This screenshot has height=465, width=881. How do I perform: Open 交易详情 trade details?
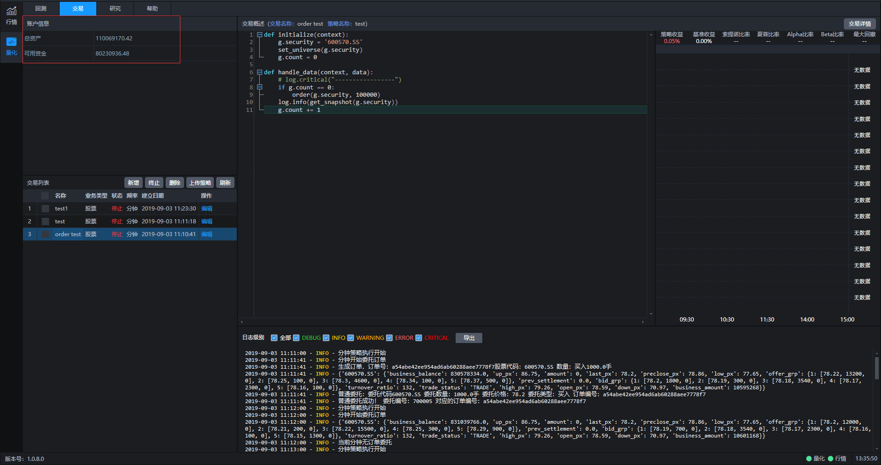tap(859, 24)
